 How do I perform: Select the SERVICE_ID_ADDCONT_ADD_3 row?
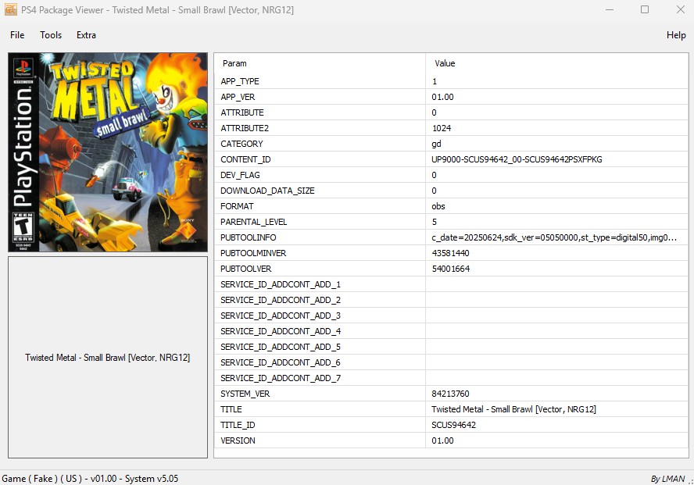(x=451, y=316)
